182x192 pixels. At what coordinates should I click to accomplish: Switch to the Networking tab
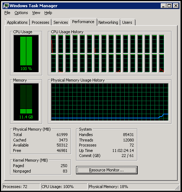pyautogui.click(x=108, y=22)
